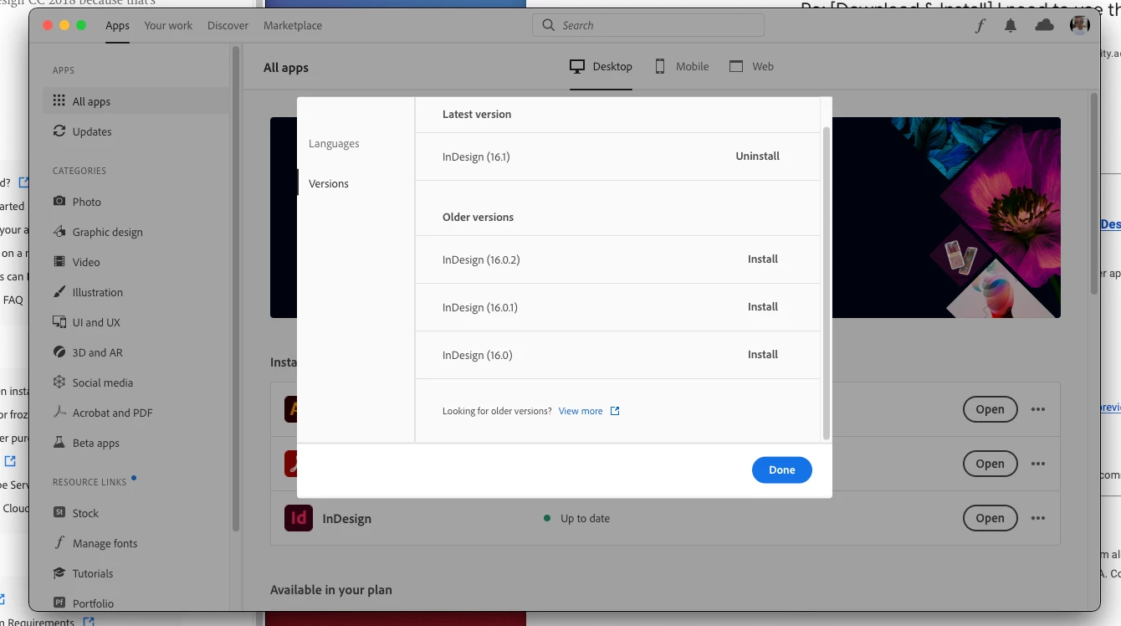1121x626 pixels.
Task: Install InDesign (16.0.1)
Action: 763,306
